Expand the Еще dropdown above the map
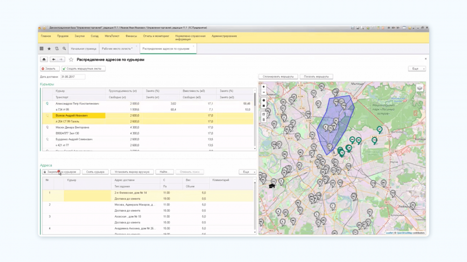The height and width of the screenshot is (262, 467). 417,69
